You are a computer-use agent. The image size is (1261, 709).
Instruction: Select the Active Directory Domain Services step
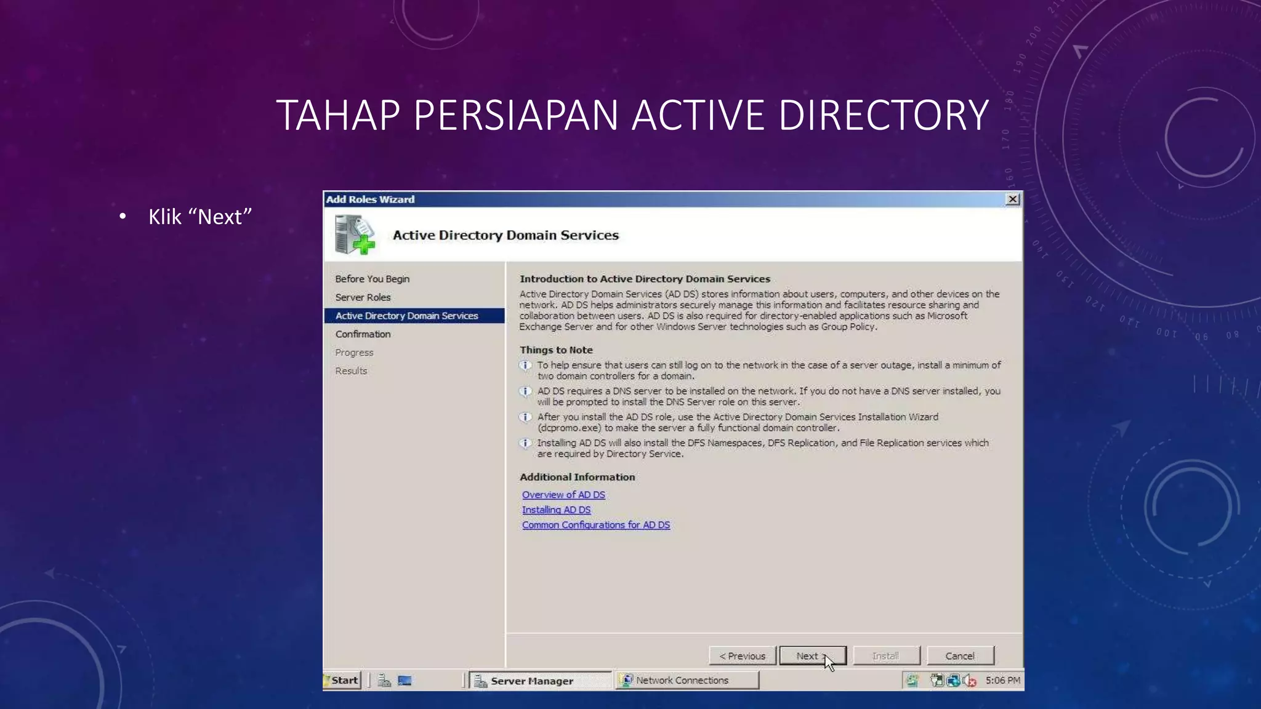[414, 316]
